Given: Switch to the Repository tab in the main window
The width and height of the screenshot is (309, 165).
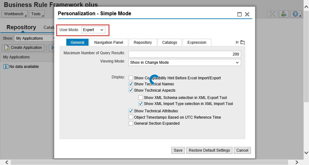Looking at the screenshot, I should click(21, 27).
